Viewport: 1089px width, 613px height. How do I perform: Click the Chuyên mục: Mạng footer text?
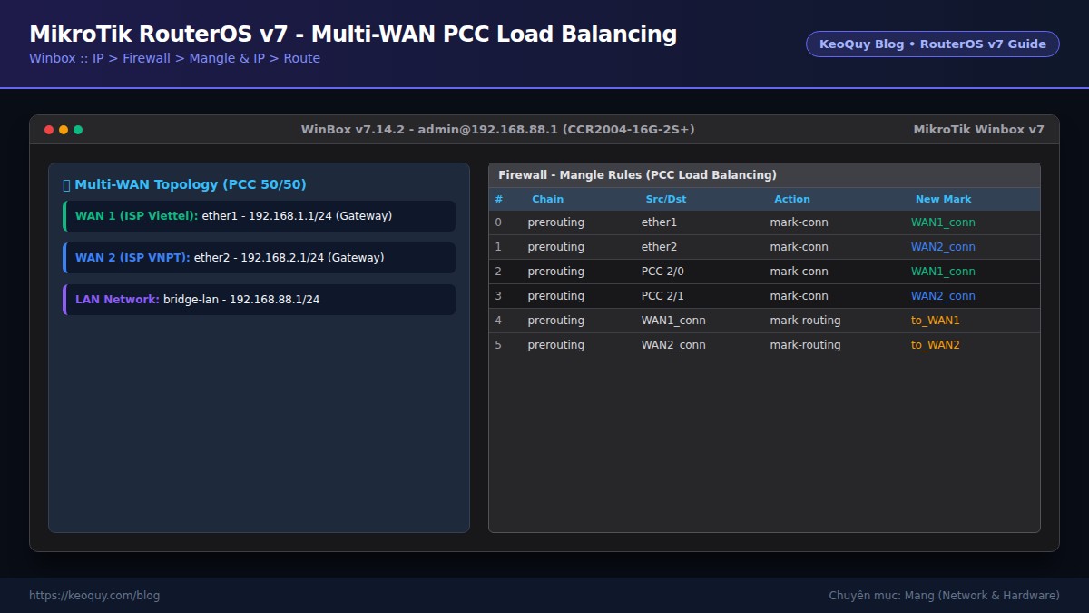(944, 596)
